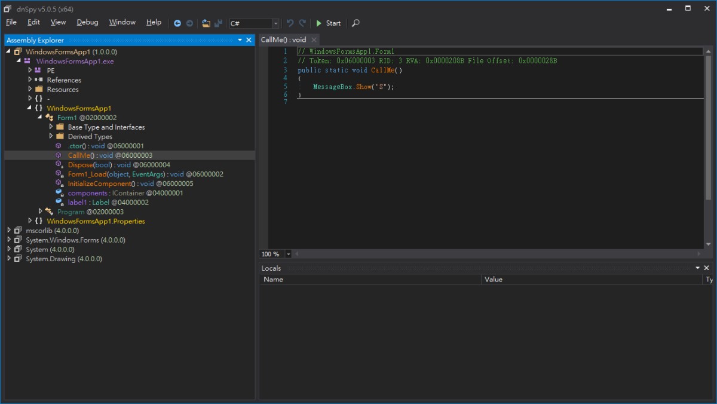This screenshot has height=404, width=717.
Task: Click the Save All toolbar icon
Action: click(x=219, y=23)
